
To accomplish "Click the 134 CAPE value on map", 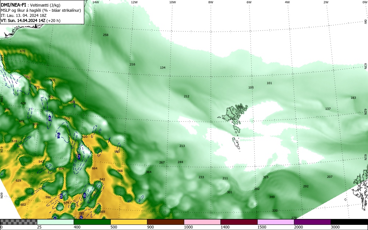I will click(163, 68).
